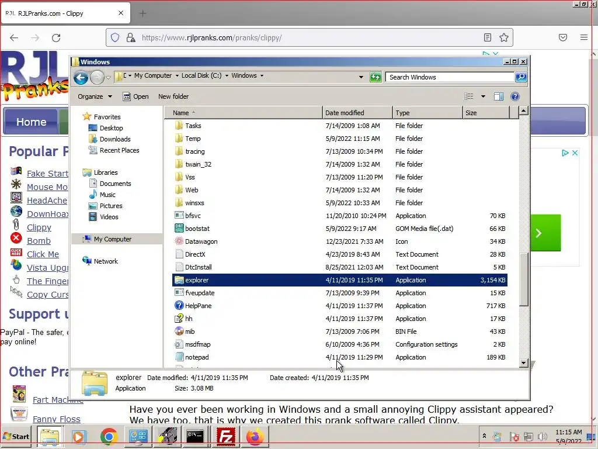
Task: Select the notepad application icon
Action: pyautogui.click(x=179, y=357)
